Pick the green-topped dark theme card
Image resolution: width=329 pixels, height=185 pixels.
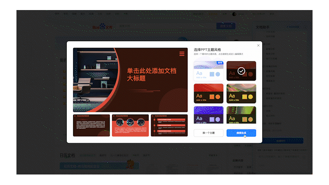241,115
